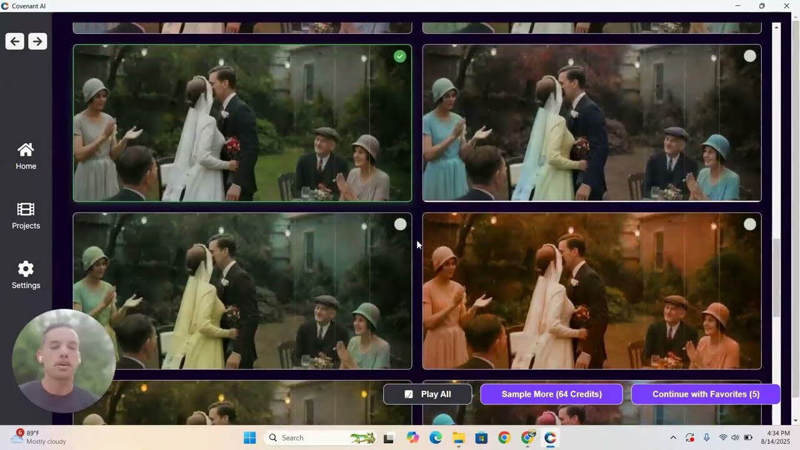Go forward with the right arrow button
800x450 pixels.
pyautogui.click(x=37, y=41)
